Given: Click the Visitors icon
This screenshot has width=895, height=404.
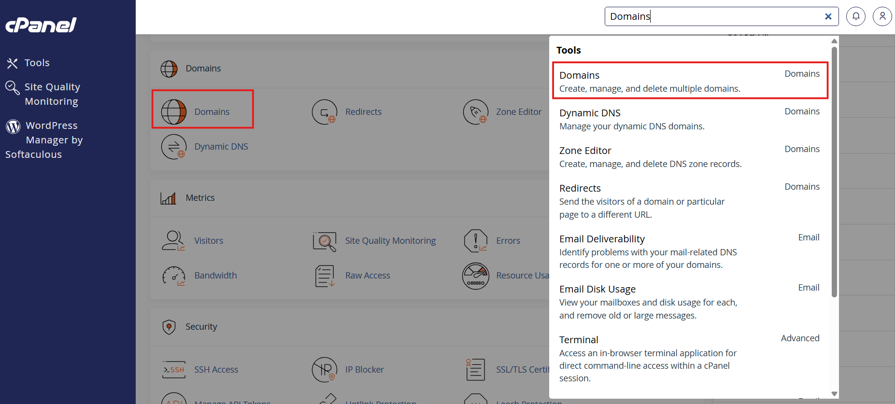Looking at the screenshot, I should point(174,241).
